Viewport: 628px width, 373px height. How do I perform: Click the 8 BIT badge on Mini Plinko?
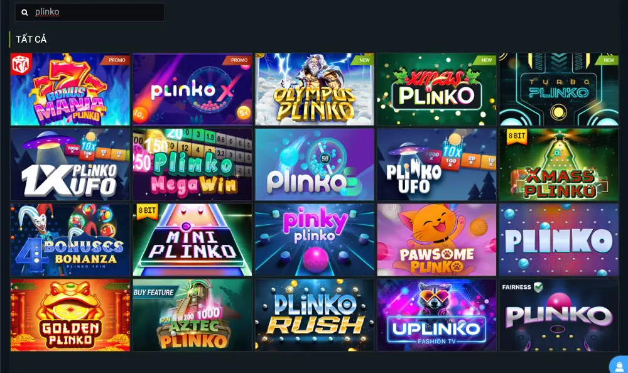147,211
